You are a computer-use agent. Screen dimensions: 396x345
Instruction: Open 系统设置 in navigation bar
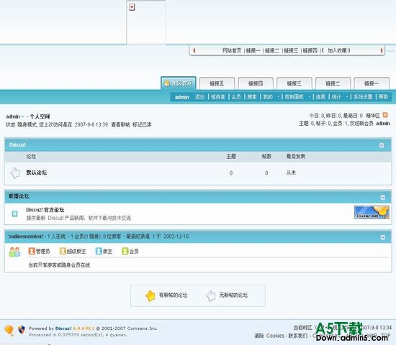click(363, 97)
